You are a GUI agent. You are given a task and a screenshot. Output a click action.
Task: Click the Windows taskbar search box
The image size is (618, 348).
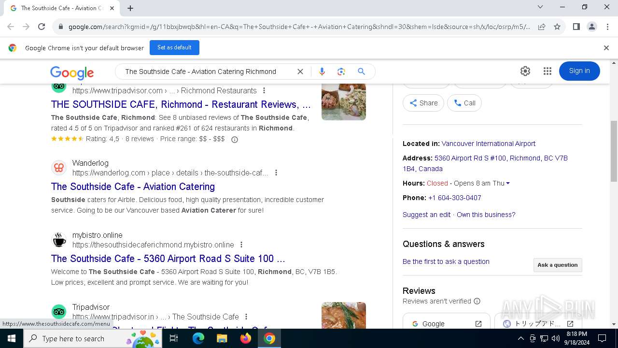pos(93,338)
